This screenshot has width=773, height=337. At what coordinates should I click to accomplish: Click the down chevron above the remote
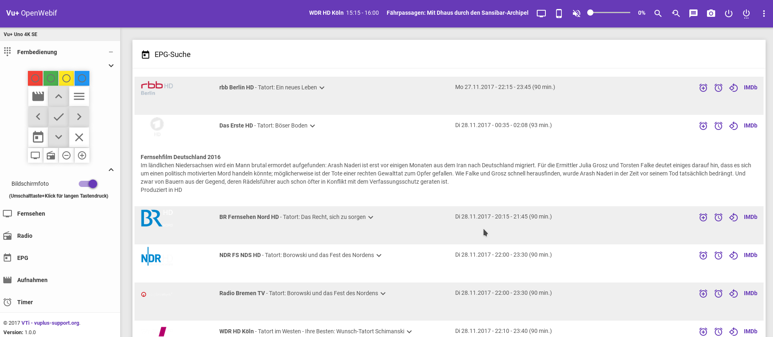pyautogui.click(x=111, y=66)
